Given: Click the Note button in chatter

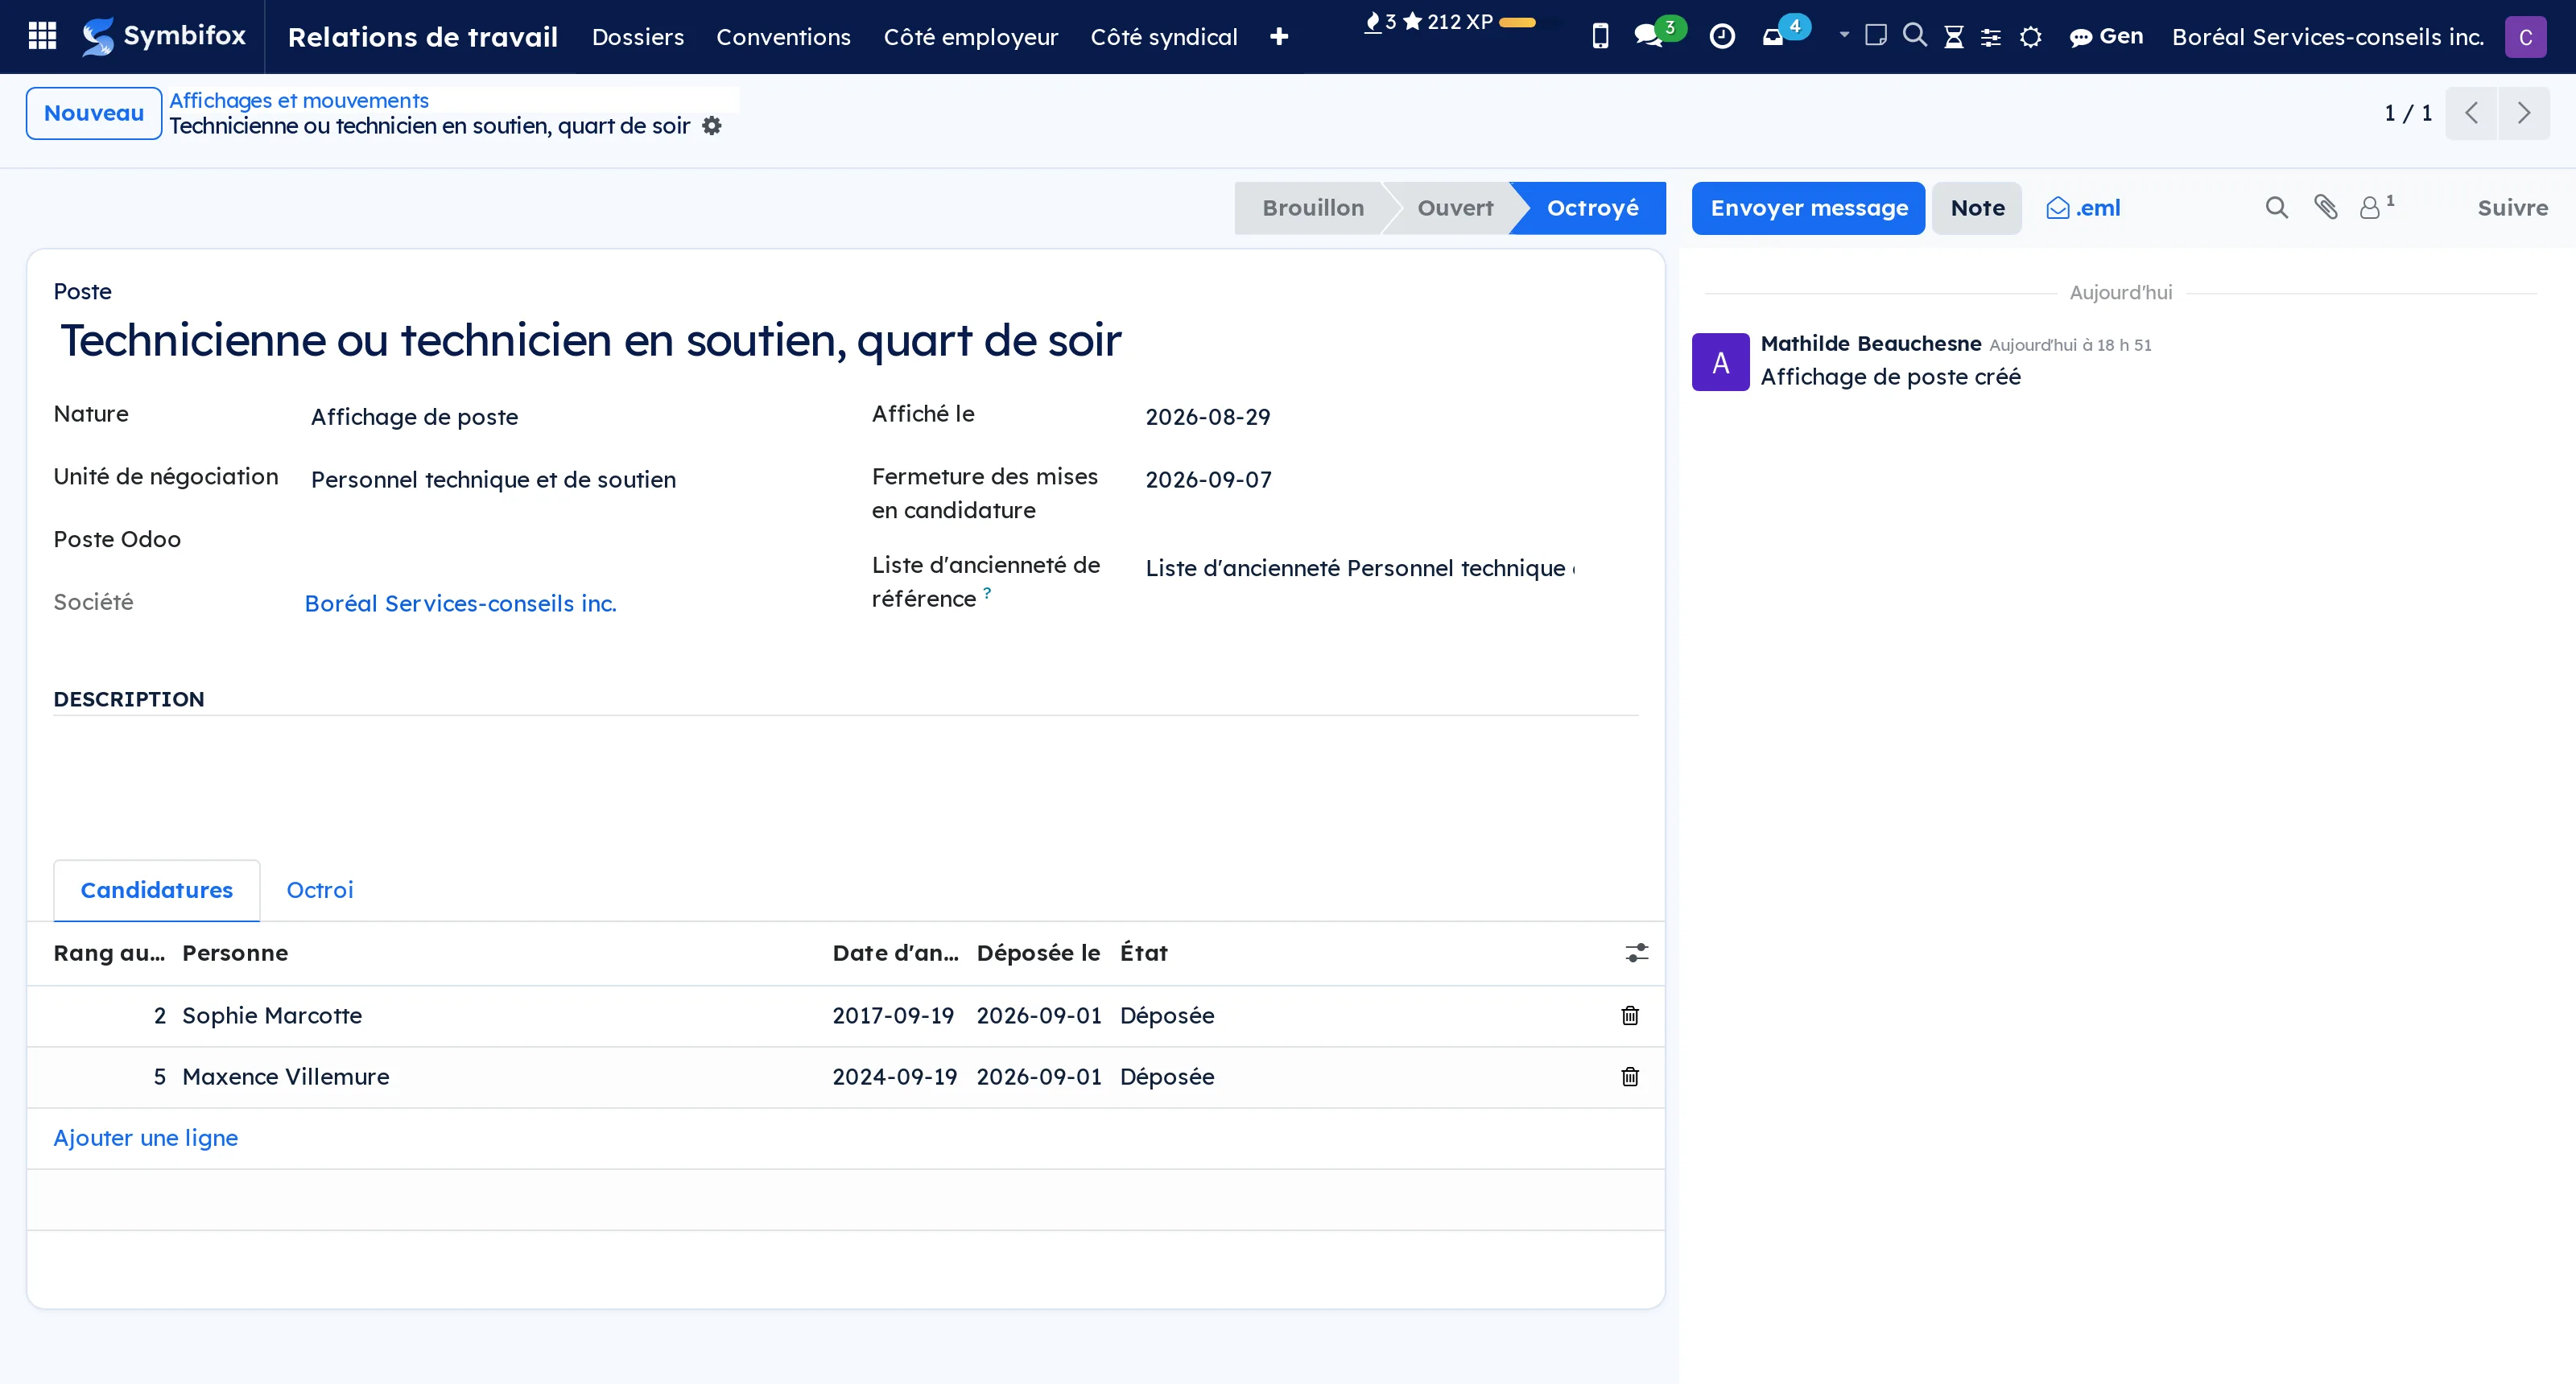Looking at the screenshot, I should click(1977, 208).
